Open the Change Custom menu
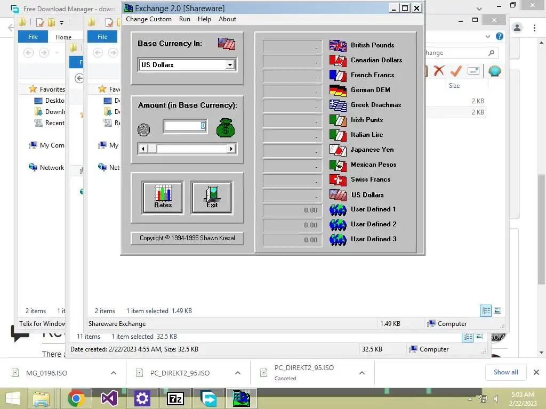The height and width of the screenshot is (409, 546). pyautogui.click(x=149, y=19)
